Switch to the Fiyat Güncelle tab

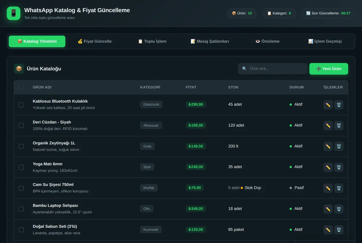click(x=95, y=41)
